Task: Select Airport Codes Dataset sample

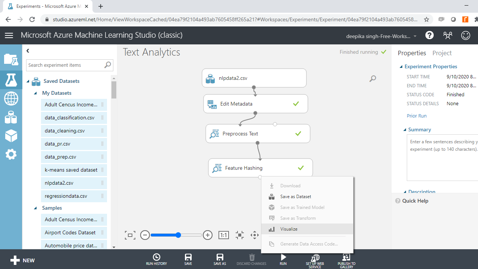Action: (74, 233)
